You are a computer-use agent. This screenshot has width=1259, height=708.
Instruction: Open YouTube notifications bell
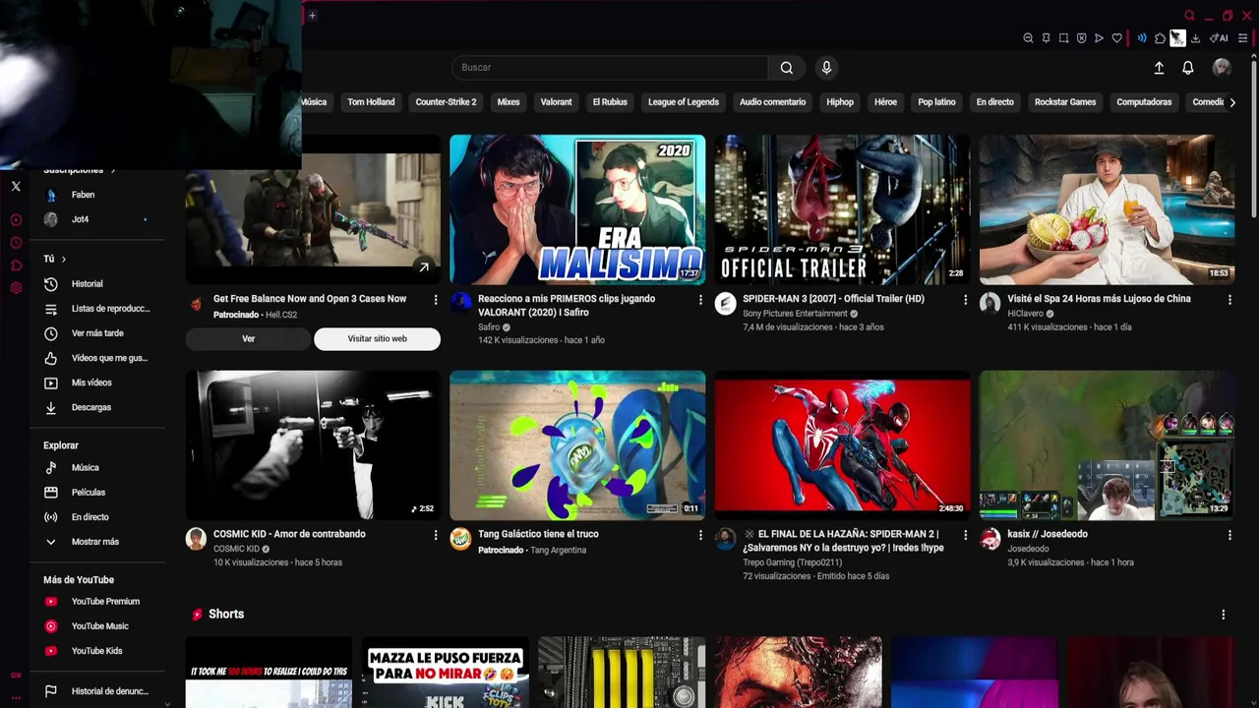coord(1188,68)
